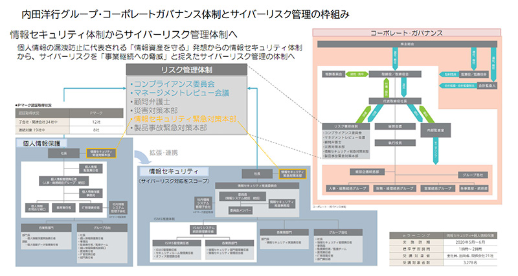Click グループ会社 header in 個人情報保護 panel
The width and height of the screenshot is (518, 276).
click(x=102, y=228)
